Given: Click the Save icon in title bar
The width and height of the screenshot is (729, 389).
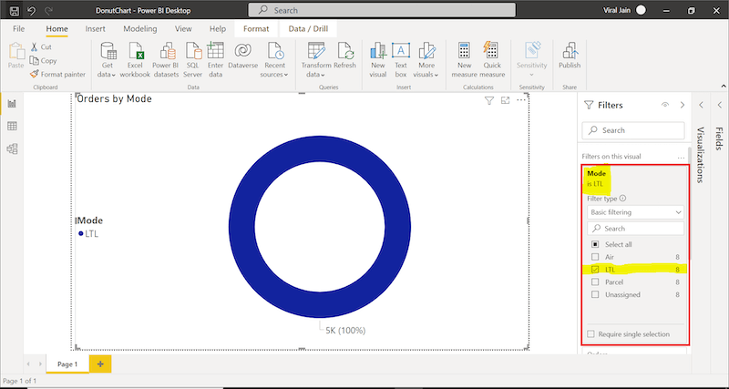Looking at the screenshot, I should [x=15, y=10].
